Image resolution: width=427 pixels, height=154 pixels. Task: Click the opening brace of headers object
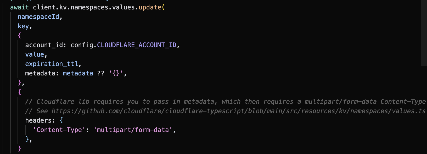(61, 120)
